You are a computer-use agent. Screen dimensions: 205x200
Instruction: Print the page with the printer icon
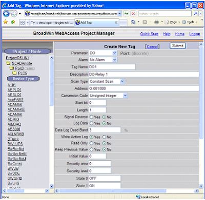[x=156, y=22]
